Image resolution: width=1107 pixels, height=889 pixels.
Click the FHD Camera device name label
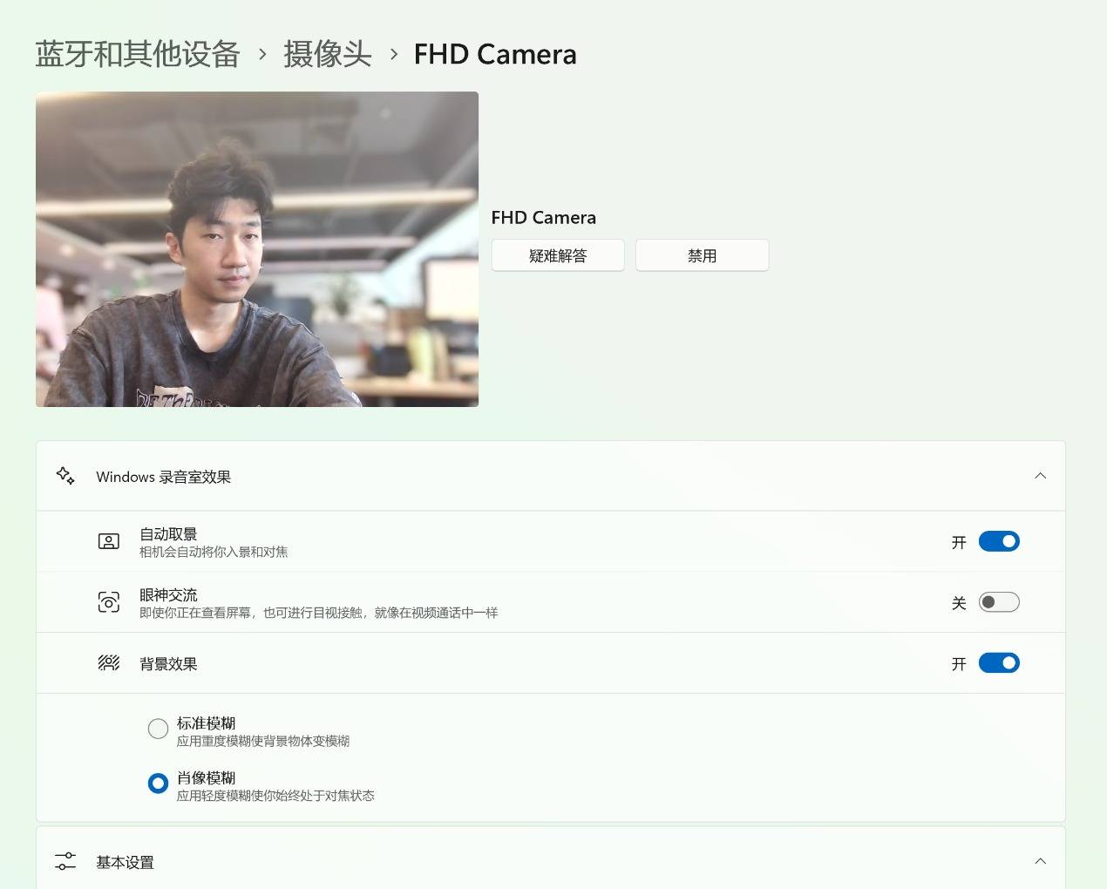[x=544, y=218]
